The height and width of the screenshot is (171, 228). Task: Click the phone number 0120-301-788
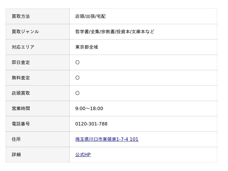tap(91, 124)
